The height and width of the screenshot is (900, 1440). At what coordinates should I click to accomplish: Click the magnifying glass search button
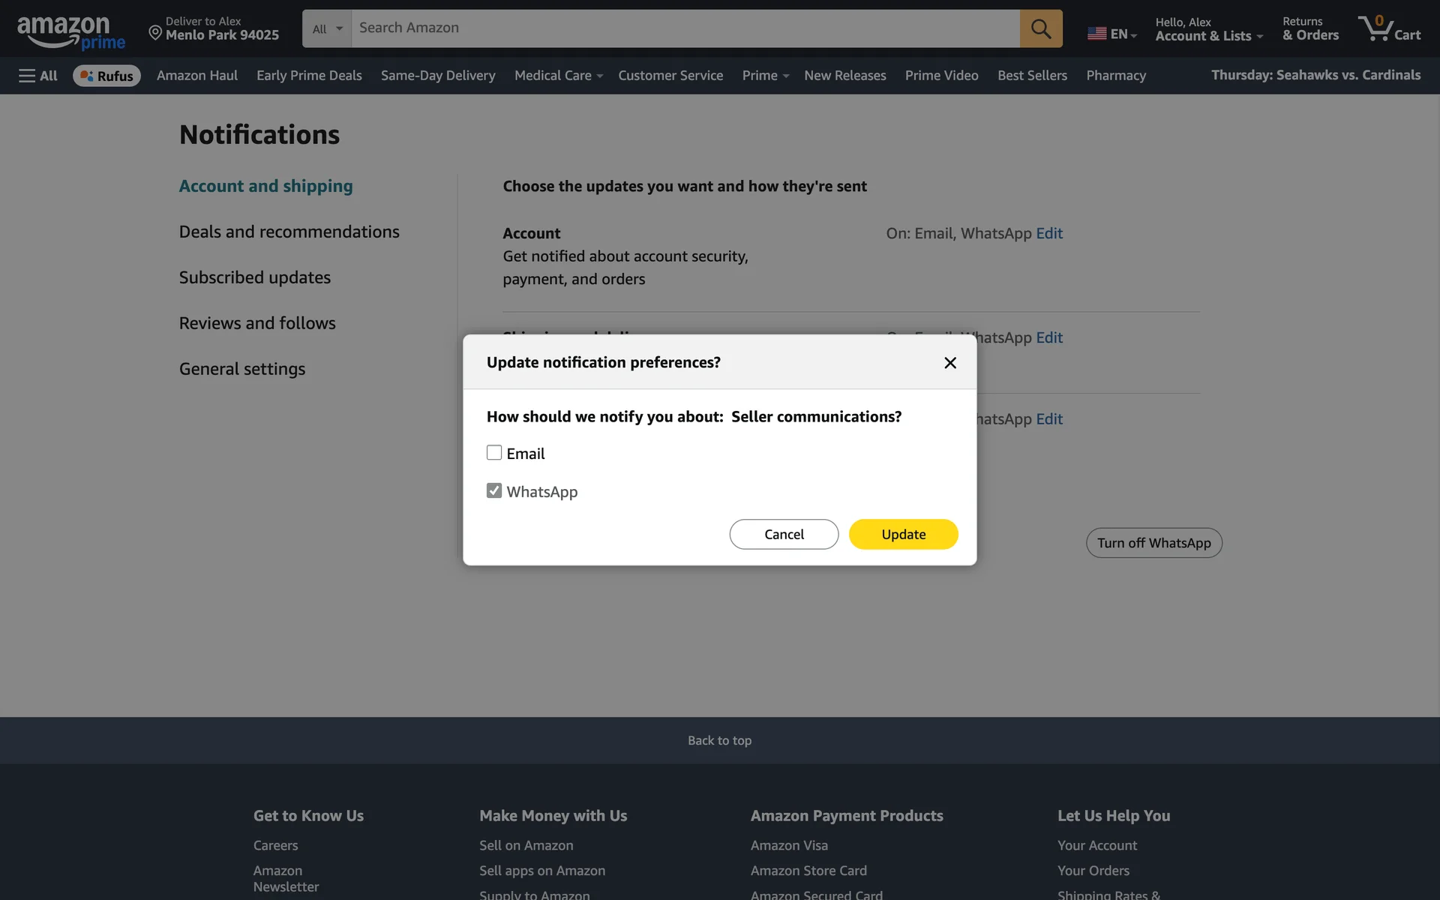(x=1040, y=28)
